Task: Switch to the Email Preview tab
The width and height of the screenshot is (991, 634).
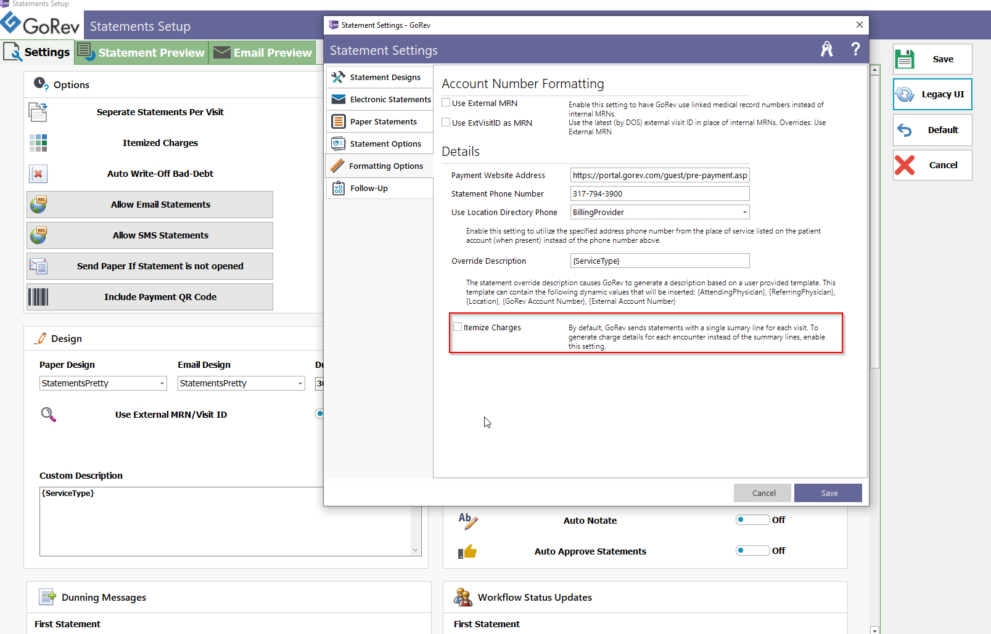Action: pyautogui.click(x=263, y=52)
